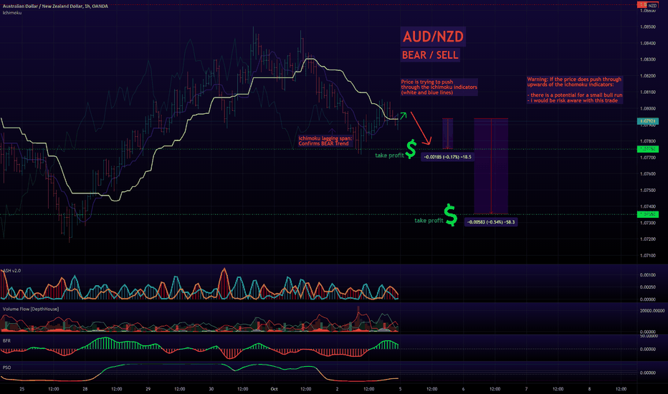Click the 0.00050 value on ASH axis

pyautogui.click(x=647, y=287)
